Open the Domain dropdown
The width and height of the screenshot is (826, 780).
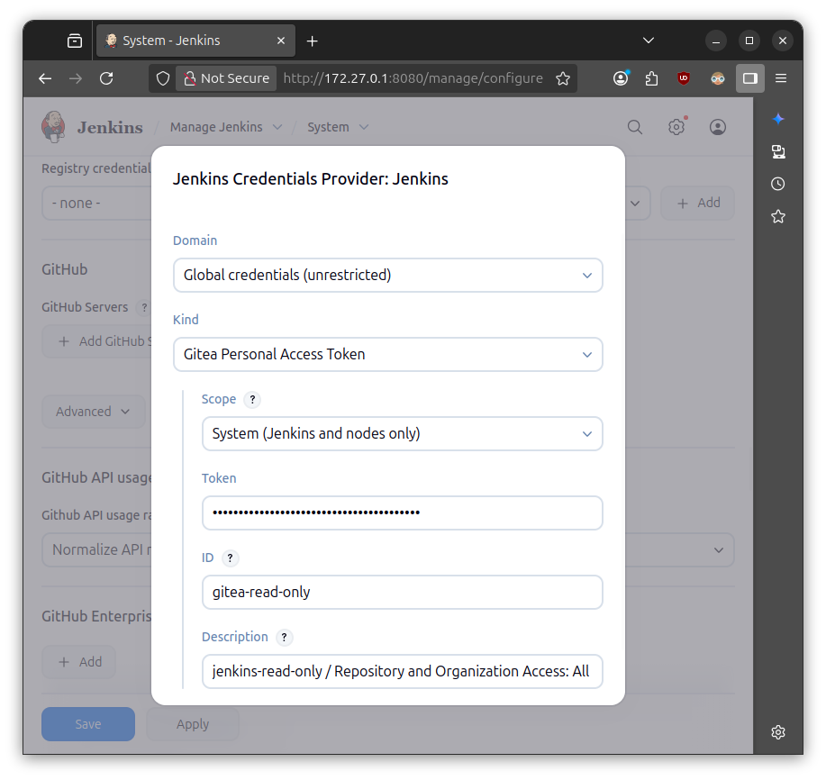(387, 275)
